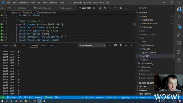
Task: Open blink.hex in the explorer
Action: point(145,71)
